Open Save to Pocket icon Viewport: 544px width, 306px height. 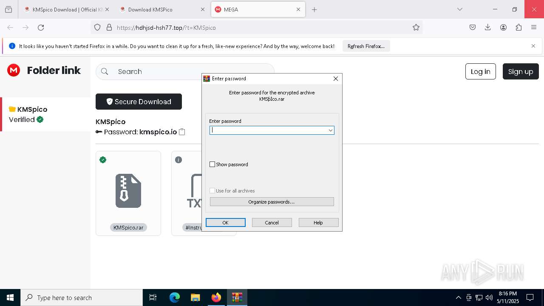tap(473, 28)
